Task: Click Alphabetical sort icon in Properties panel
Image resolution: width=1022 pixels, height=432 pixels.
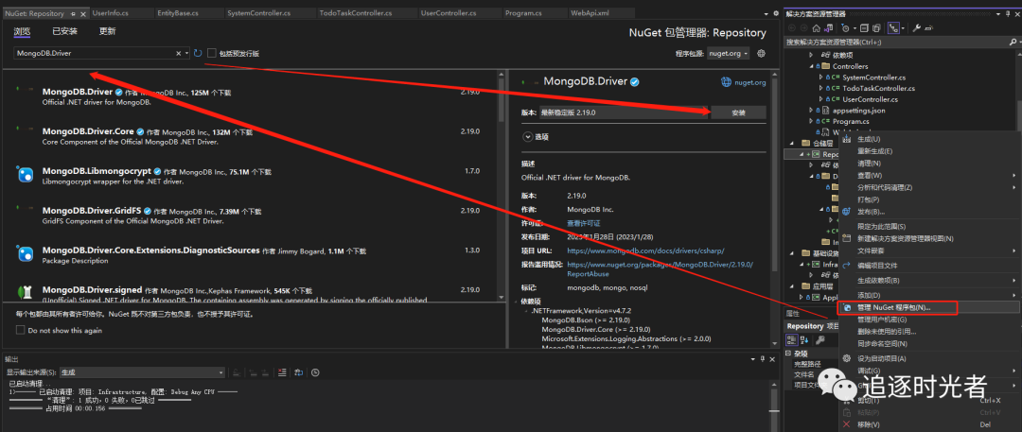Action: pyautogui.click(x=804, y=340)
